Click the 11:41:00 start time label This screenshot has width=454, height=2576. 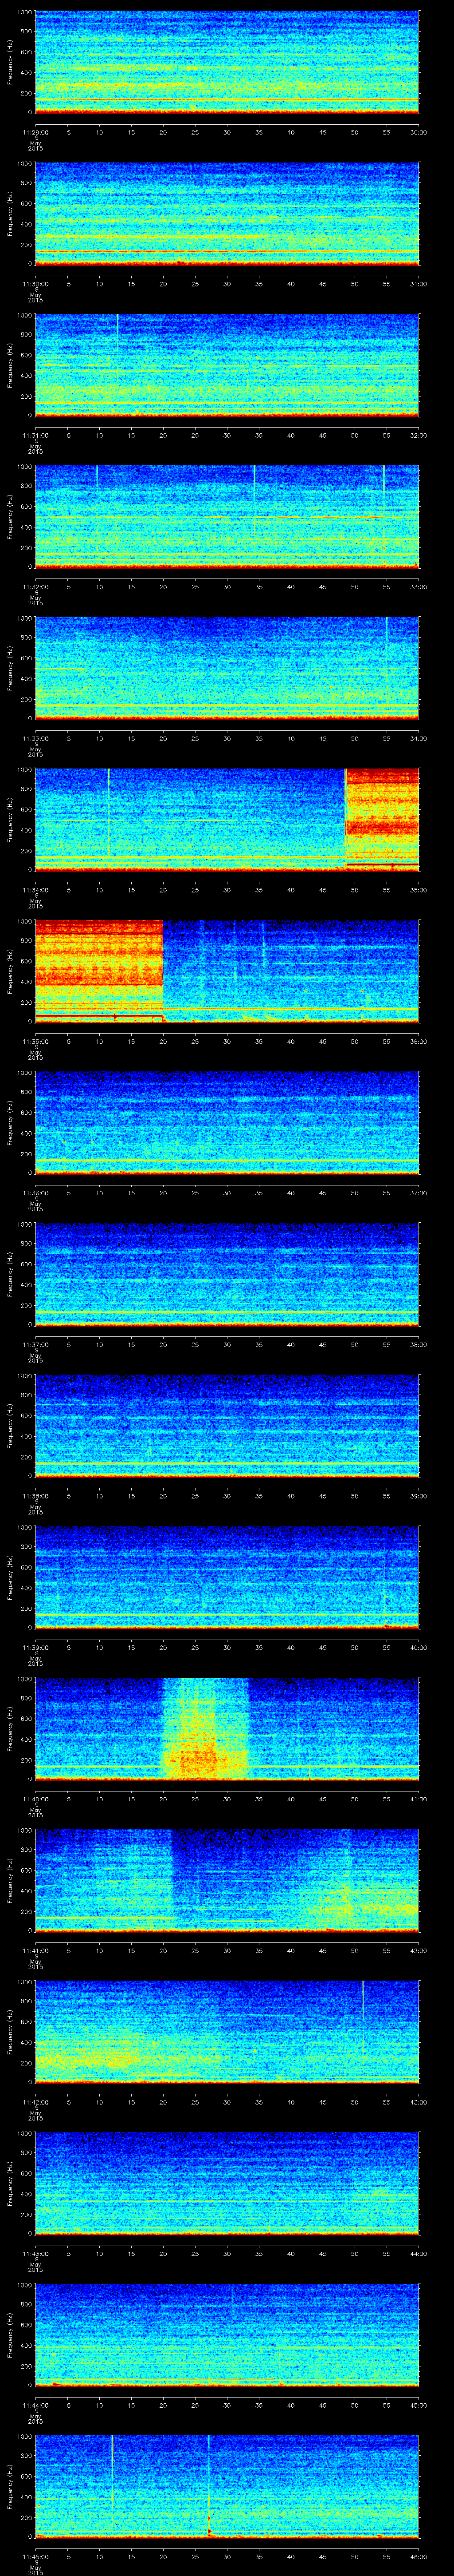(35, 1950)
